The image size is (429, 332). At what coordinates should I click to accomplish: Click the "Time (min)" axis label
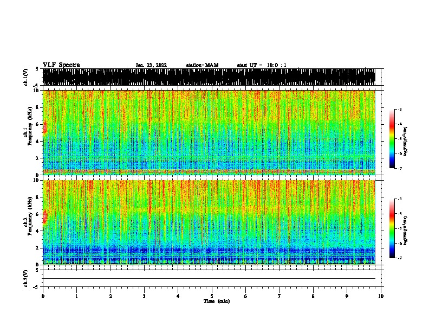click(217, 301)
